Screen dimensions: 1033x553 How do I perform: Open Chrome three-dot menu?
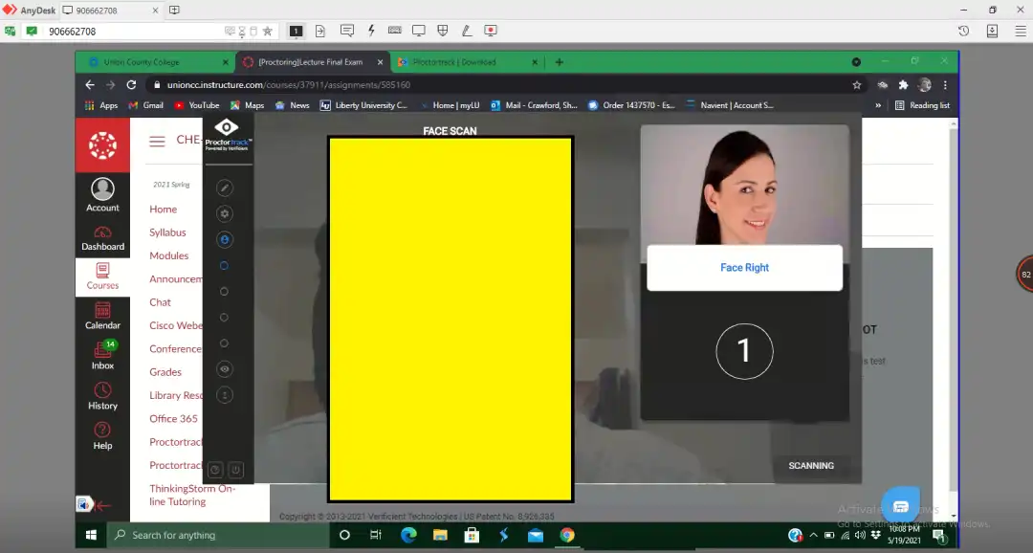(x=945, y=85)
